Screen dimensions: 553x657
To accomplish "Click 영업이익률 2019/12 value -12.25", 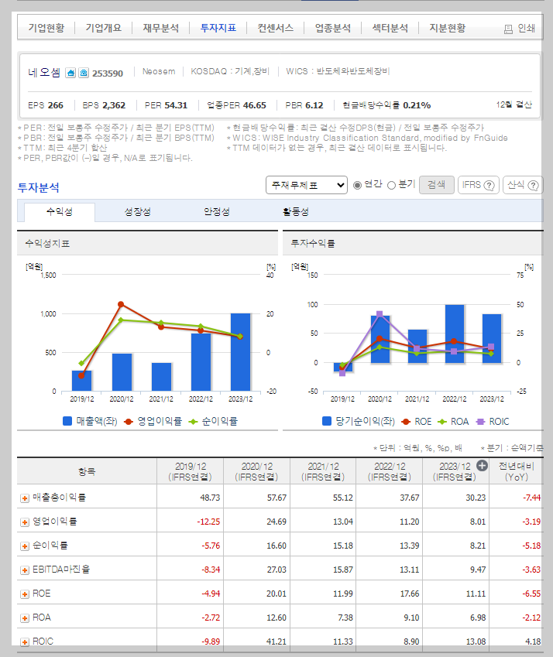I will [x=208, y=522].
